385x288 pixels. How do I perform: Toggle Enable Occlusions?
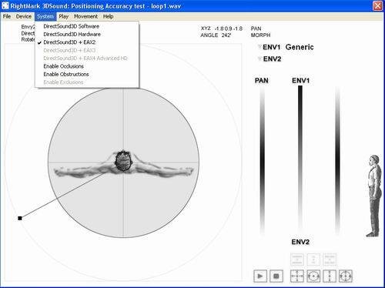pos(87,66)
